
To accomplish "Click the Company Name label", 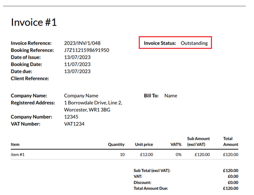I will (29, 96).
